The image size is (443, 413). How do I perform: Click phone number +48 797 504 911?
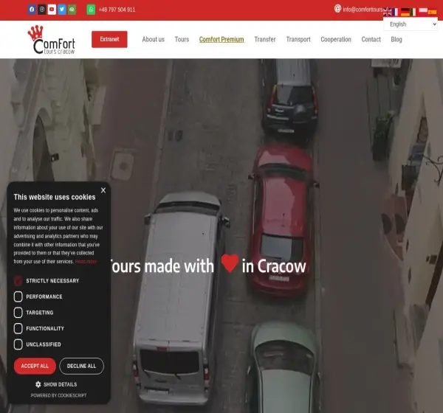tap(117, 10)
